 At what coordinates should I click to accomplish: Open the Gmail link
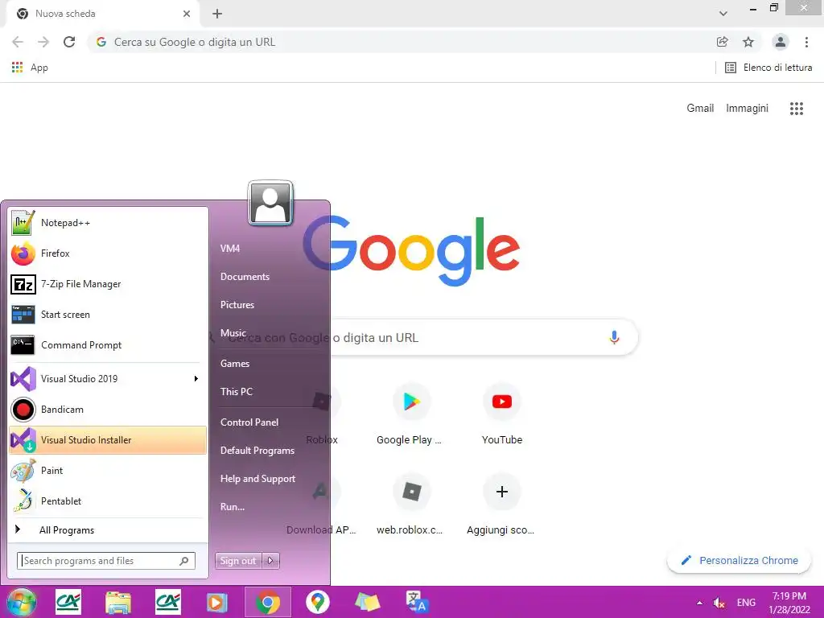pos(700,108)
